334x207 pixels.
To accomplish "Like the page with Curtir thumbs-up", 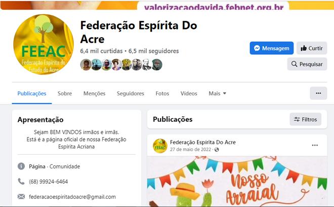I will pos(312,48).
